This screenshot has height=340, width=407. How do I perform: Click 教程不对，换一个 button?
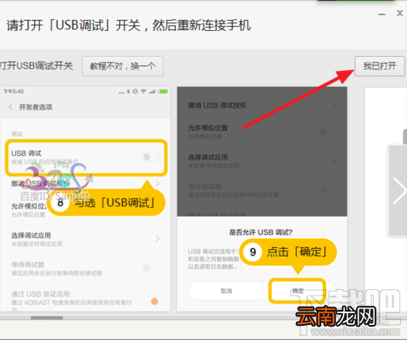tap(123, 66)
